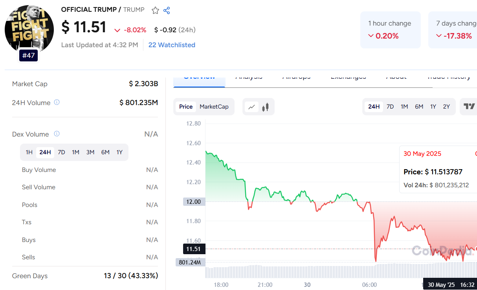Open the Overview tab
The width and height of the screenshot is (477, 290).
point(199,78)
